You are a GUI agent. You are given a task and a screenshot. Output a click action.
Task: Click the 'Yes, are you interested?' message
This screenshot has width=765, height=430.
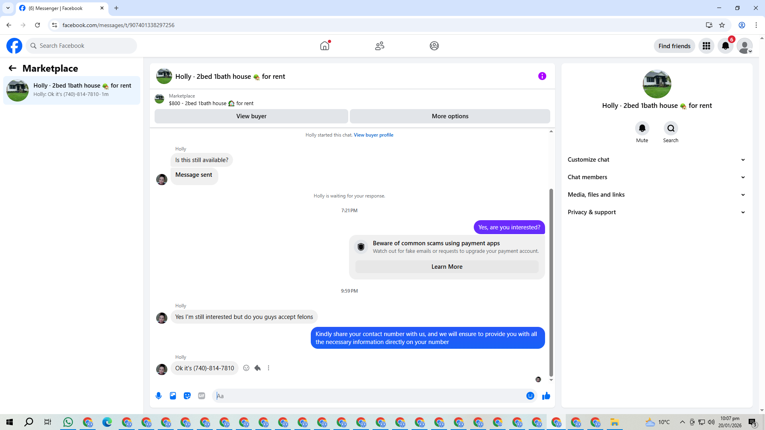coord(509,227)
